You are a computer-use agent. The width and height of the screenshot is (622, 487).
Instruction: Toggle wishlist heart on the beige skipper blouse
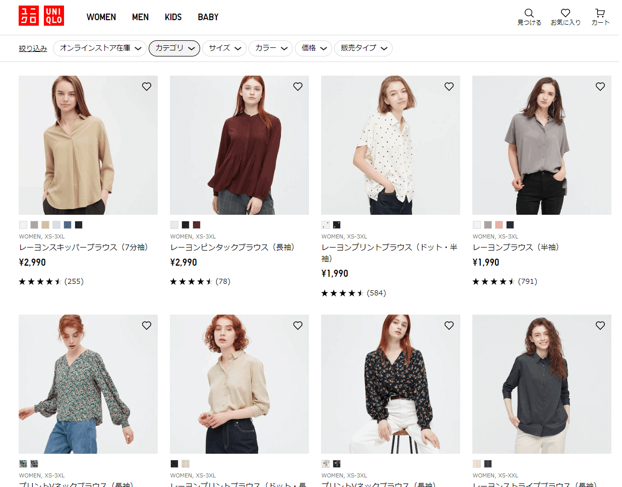point(146,86)
